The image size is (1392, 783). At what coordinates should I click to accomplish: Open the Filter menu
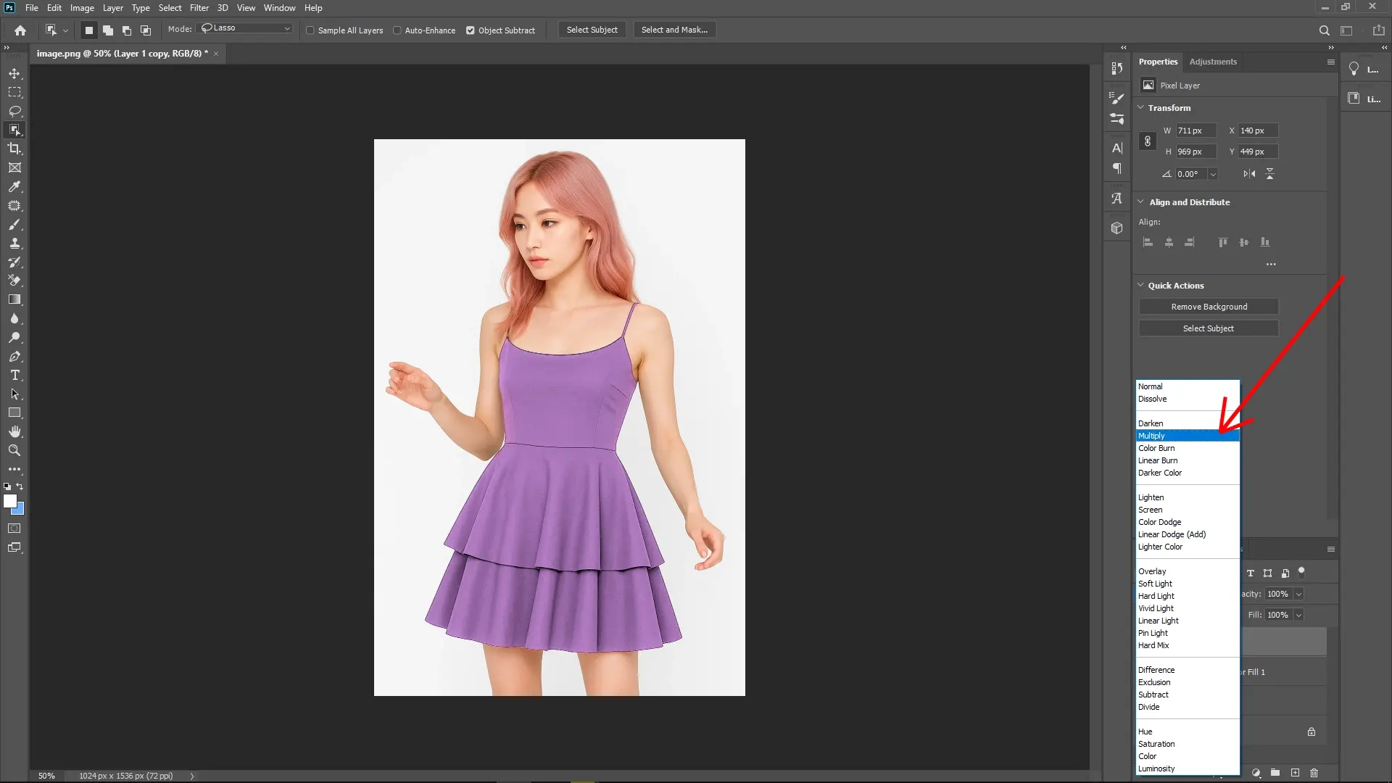coord(199,7)
